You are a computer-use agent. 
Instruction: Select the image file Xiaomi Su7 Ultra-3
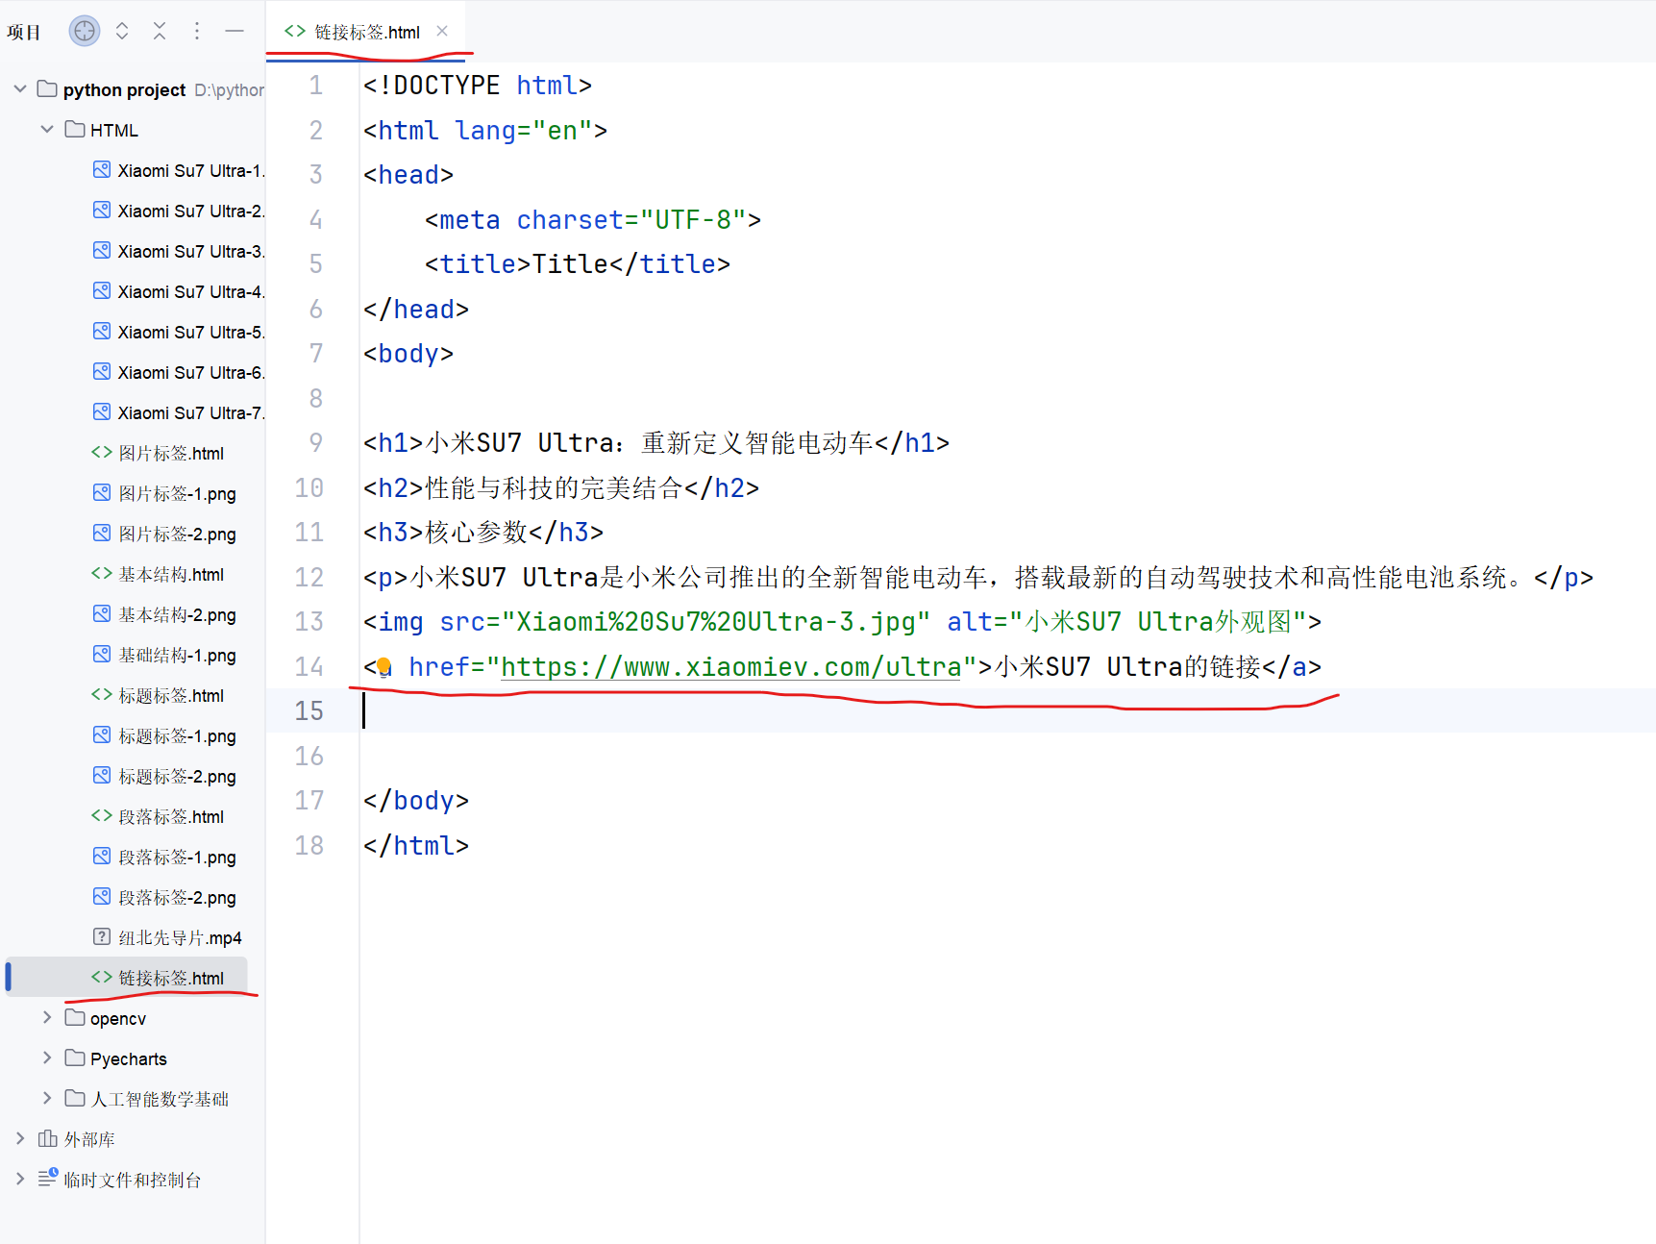pos(179,251)
